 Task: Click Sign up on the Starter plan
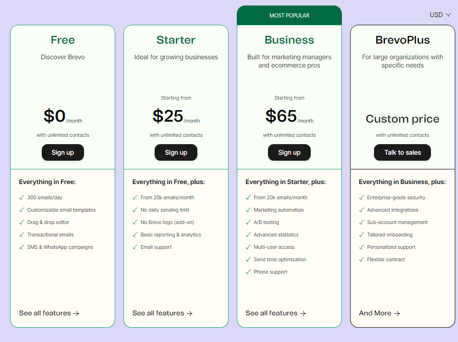point(176,152)
